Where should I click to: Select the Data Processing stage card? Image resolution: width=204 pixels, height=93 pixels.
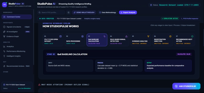click(75, 40)
